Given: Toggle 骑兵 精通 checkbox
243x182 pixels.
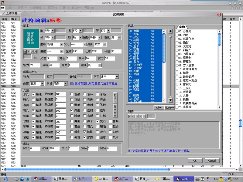Looking at the screenshot, I should click(33, 99).
